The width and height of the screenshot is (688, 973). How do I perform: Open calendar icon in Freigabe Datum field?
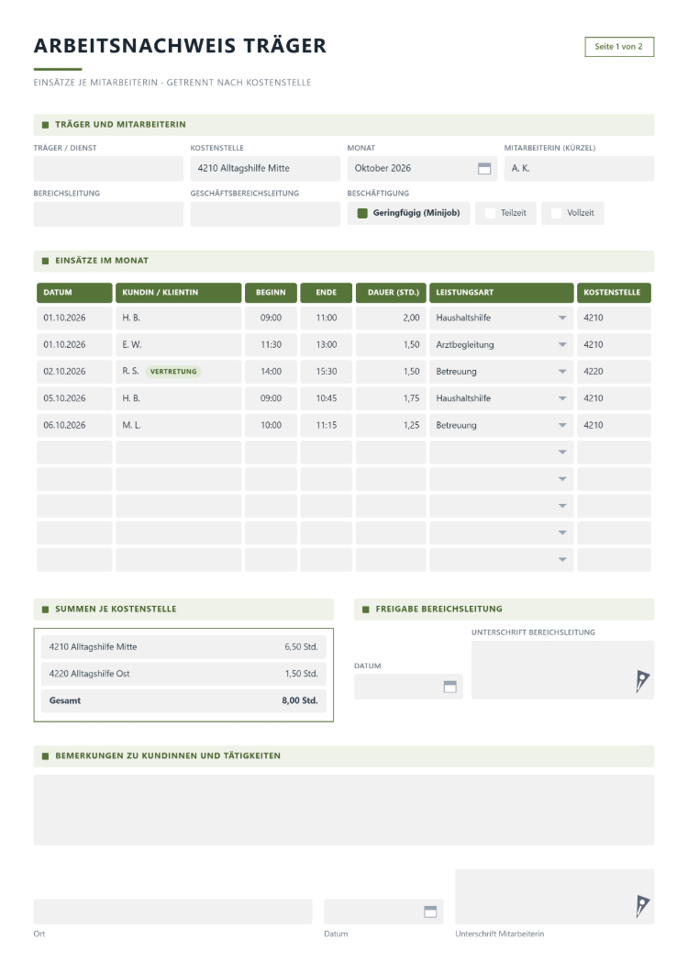coord(449,687)
